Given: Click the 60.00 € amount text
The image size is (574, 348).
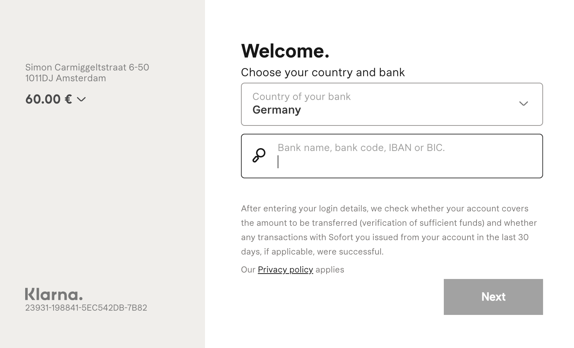Looking at the screenshot, I should tap(49, 99).
